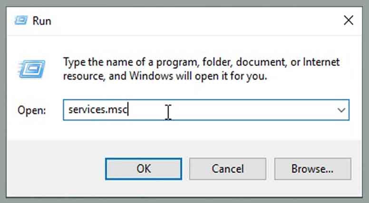Click the empty title bar area
The width and height of the screenshot is (369, 203).
click(x=195, y=21)
